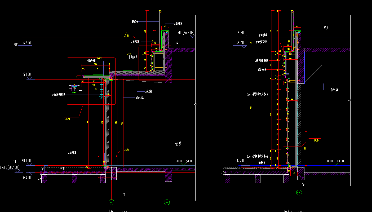The image size is (372, 212).
Task: Click the 7.500(66.300) elevation label
Action: tap(184, 33)
